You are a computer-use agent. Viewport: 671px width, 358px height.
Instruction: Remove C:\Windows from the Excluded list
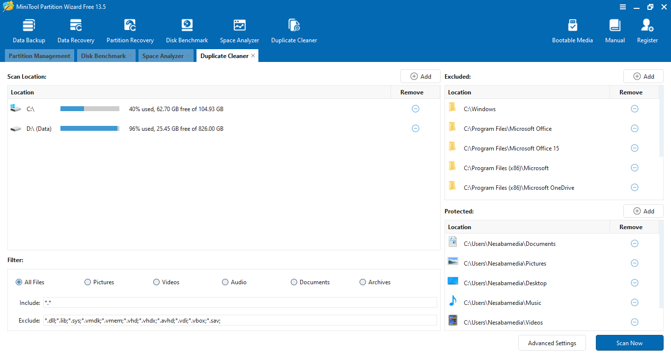point(634,109)
